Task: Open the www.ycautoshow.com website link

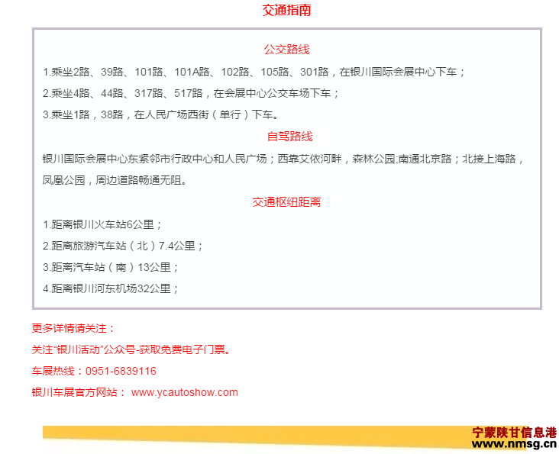Action: coord(184,392)
